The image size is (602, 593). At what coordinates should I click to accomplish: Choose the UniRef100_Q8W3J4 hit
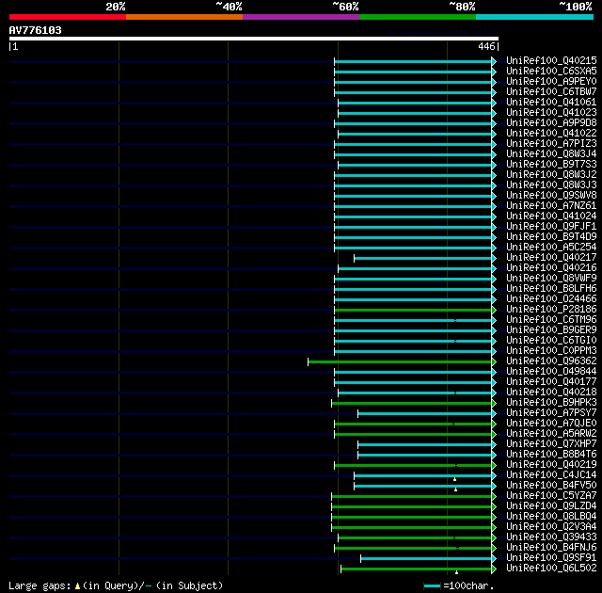[551, 154]
